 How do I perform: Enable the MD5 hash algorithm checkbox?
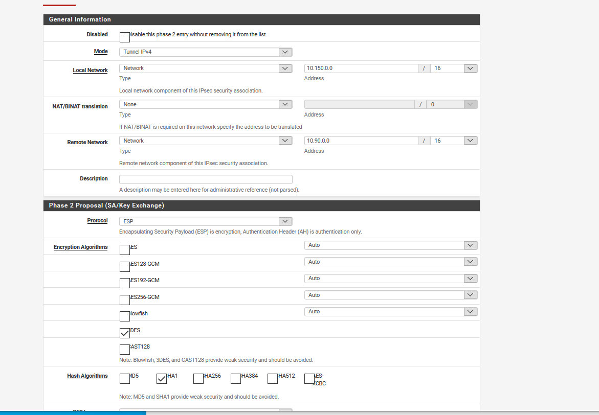coord(124,378)
